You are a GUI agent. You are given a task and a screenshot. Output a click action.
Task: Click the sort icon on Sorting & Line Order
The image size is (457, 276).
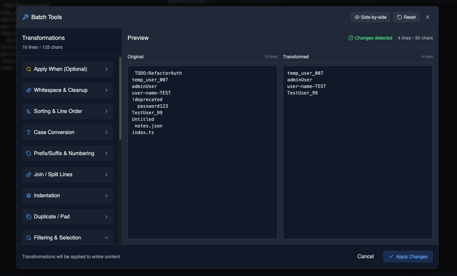29,111
